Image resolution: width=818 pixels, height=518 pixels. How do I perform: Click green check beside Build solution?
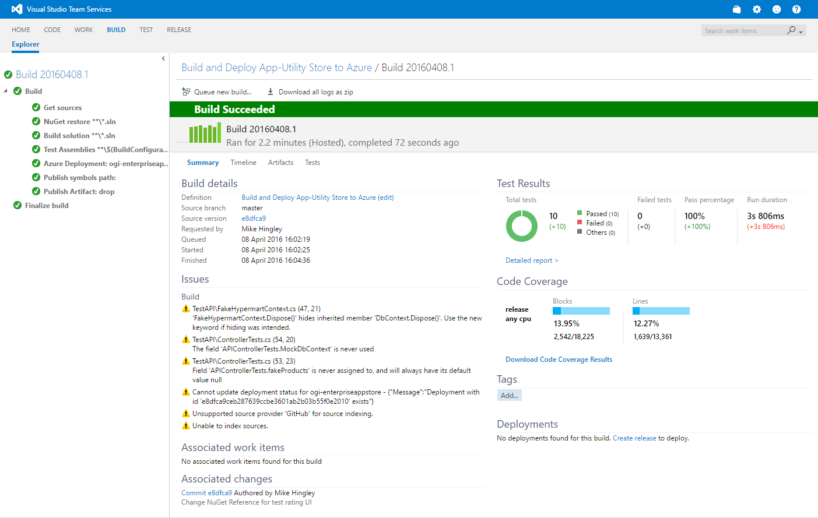click(x=36, y=135)
